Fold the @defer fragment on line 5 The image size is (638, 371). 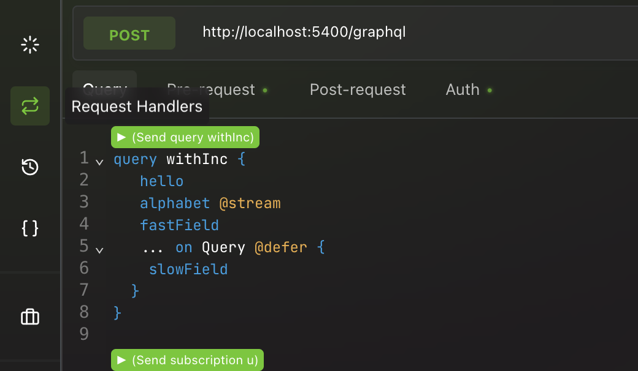pos(99,250)
